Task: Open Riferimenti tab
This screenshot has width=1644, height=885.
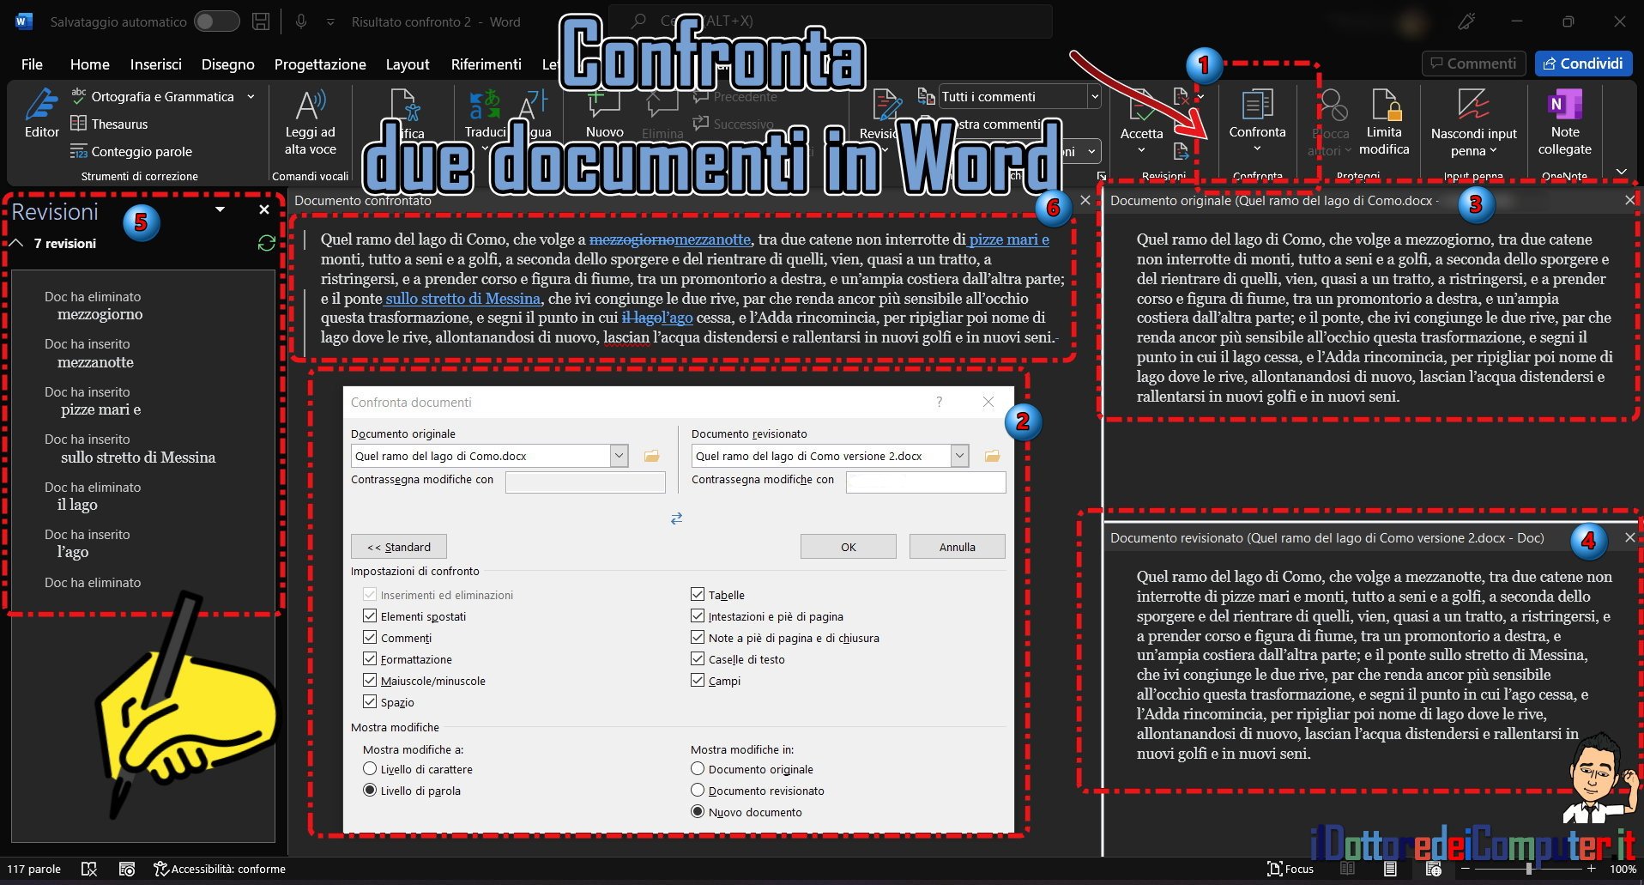Action: point(486,64)
